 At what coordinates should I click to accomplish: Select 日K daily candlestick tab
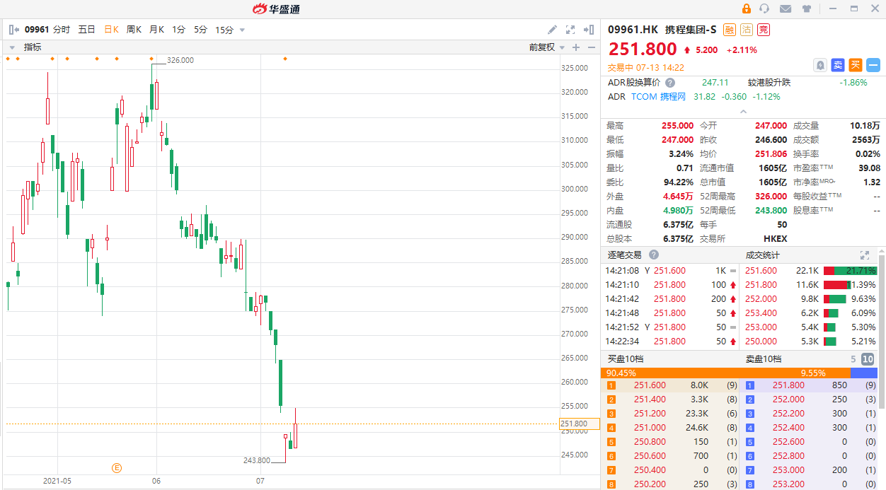tap(112, 30)
